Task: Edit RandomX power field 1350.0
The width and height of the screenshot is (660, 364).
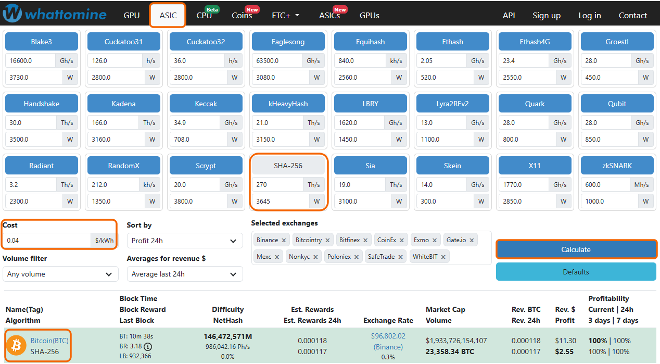Action: tap(117, 201)
